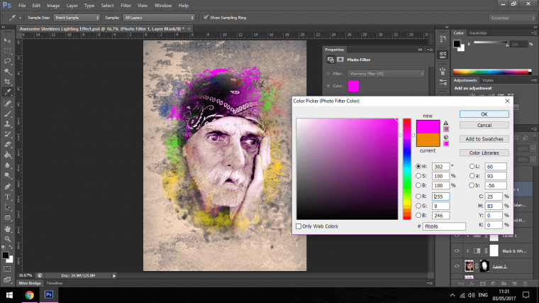539x303 pixels.
Task: Select the Pen tool
Action: [x=7, y=187]
